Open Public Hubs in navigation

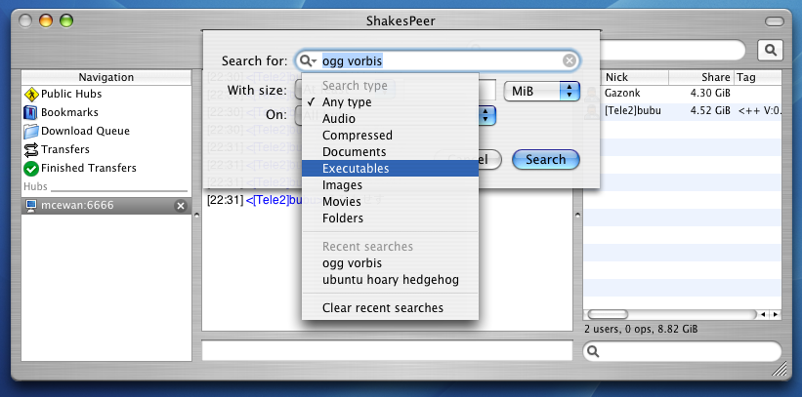71,94
